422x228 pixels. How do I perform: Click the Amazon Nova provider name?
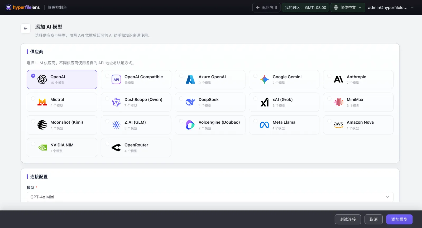[360, 122]
